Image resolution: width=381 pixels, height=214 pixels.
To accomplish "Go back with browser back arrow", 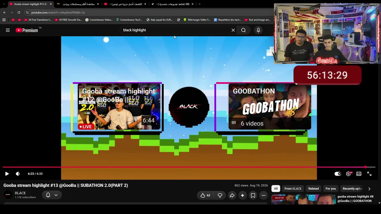I will 4,12.
